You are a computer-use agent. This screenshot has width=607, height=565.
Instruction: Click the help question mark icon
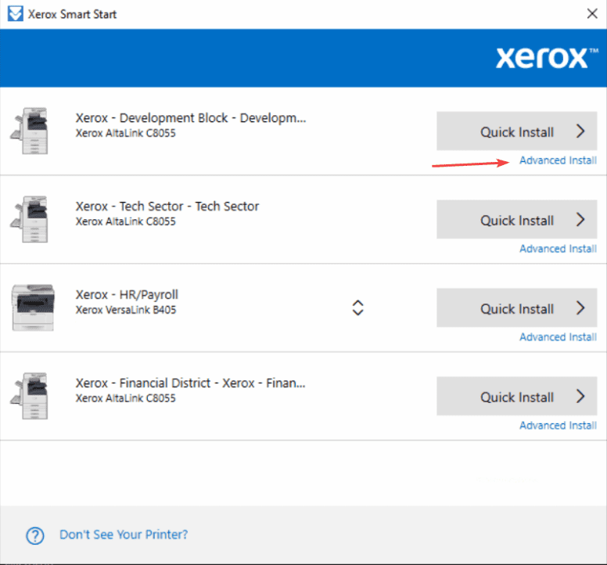point(35,535)
